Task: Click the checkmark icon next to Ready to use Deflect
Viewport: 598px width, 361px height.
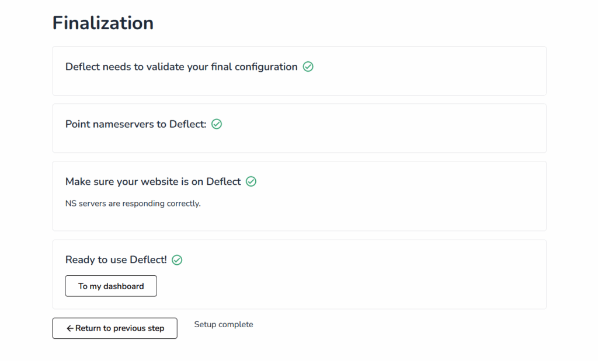Action: 177,260
